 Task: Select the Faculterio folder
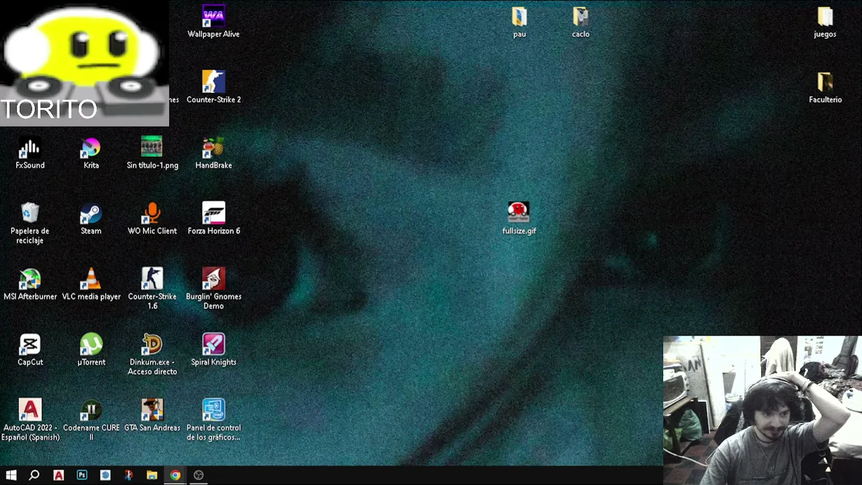pos(825,87)
